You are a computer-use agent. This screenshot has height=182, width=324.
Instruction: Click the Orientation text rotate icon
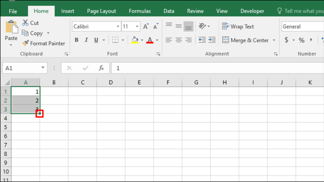click(x=202, y=26)
